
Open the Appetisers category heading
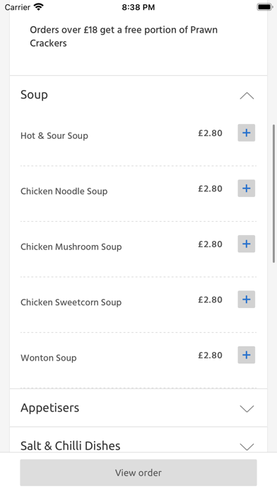[50, 408]
